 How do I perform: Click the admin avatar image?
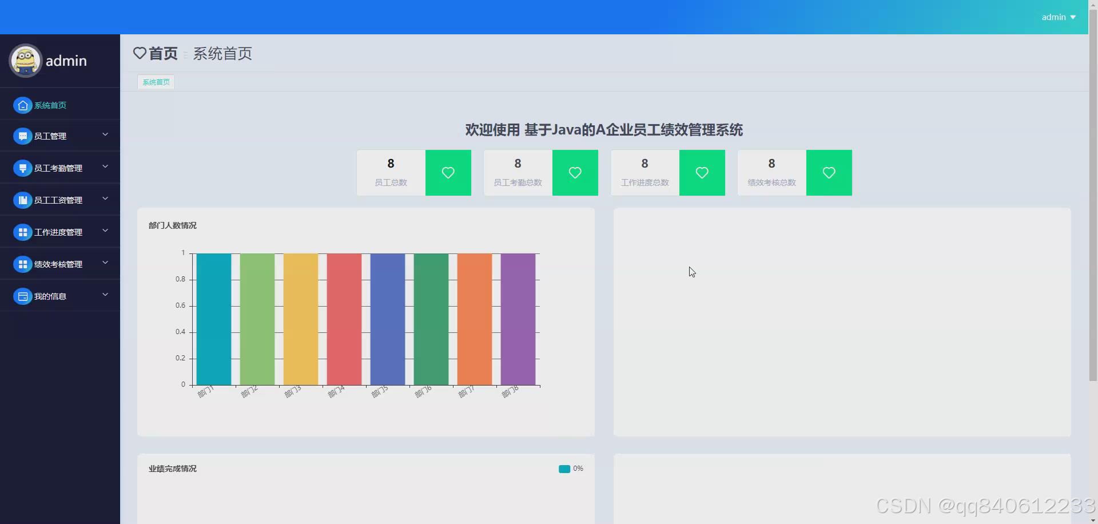coord(25,60)
